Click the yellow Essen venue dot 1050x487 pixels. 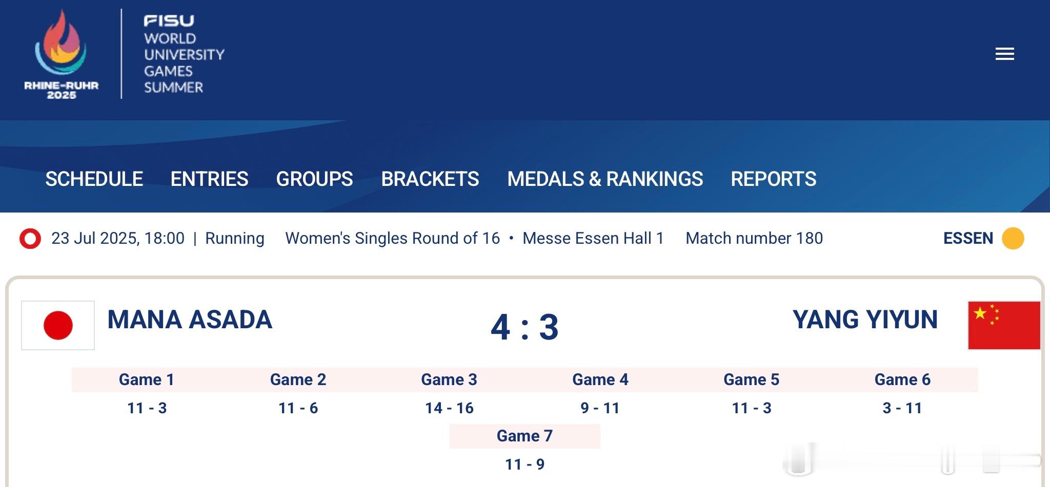point(1013,239)
